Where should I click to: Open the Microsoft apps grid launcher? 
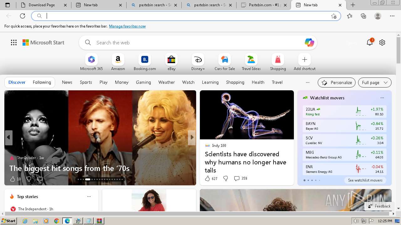pos(14,42)
